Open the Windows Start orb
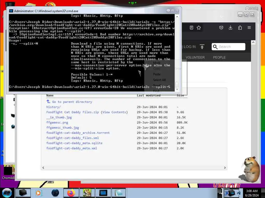The height and width of the screenshot is (198, 265). [x=7, y=193]
